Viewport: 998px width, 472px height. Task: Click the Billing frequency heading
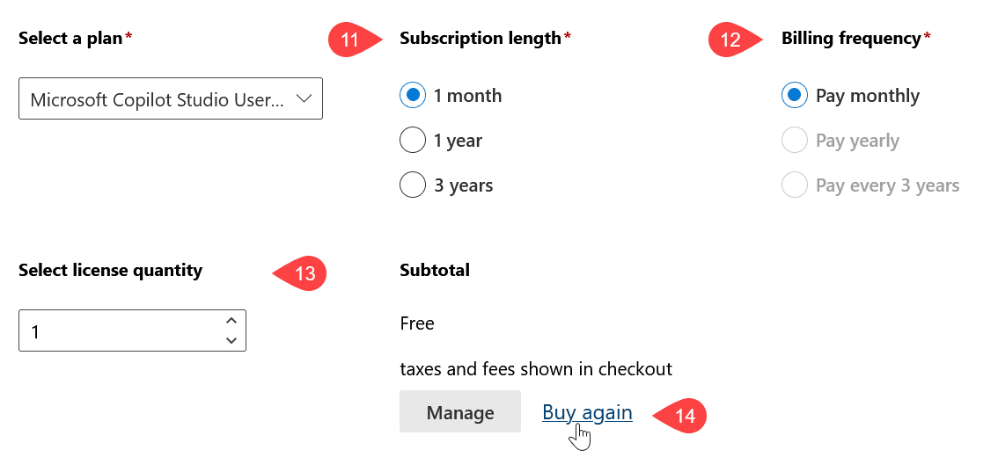point(851,38)
